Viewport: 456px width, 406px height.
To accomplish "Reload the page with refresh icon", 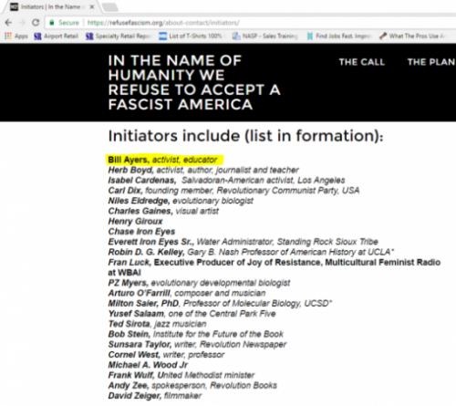I will [36, 23].
